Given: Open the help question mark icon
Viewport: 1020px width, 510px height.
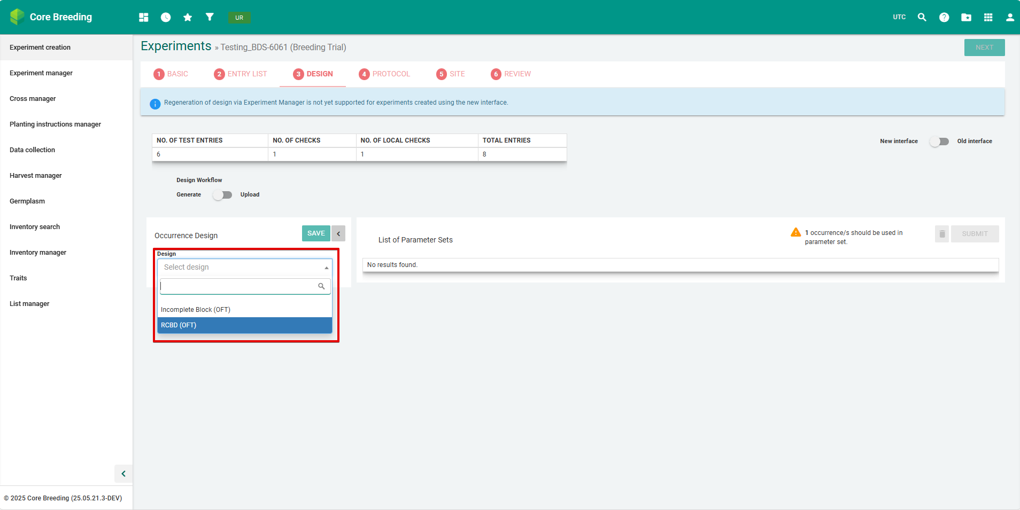Looking at the screenshot, I should pyautogui.click(x=944, y=17).
